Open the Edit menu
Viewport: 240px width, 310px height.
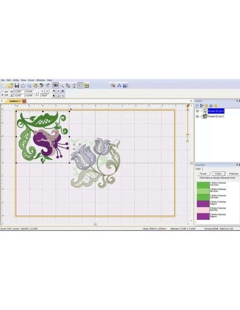(x=8, y=80)
